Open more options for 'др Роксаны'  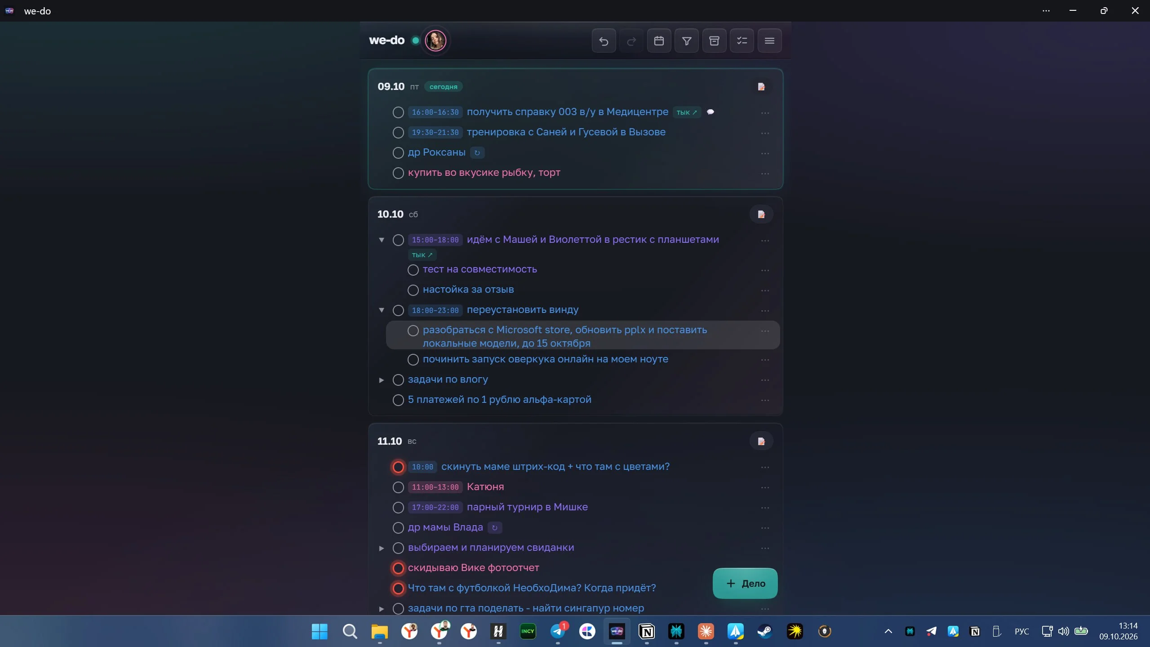point(765,154)
